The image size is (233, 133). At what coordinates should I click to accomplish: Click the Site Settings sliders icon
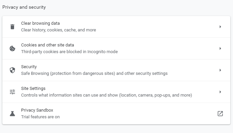point(12,92)
